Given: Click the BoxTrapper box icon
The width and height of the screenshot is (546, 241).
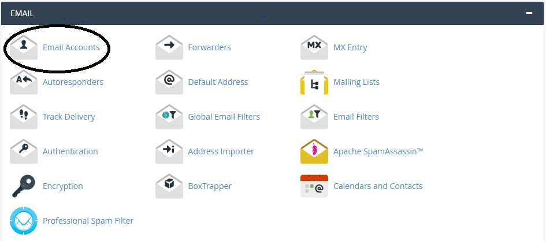Looking at the screenshot, I should pyautogui.click(x=169, y=186).
